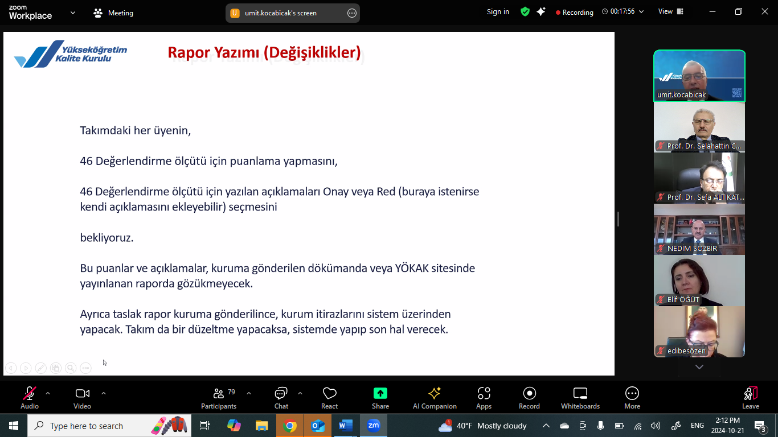Click the Recording indicator

(x=575, y=12)
